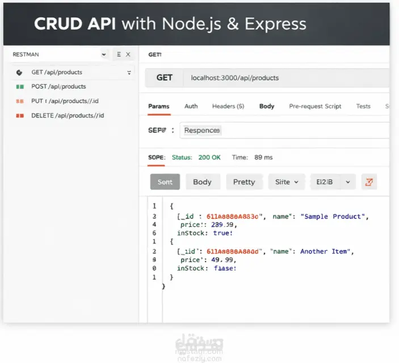This screenshot has height=363, width=399.
Task: Open the Pre-request Script tab
Action: [315, 106]
